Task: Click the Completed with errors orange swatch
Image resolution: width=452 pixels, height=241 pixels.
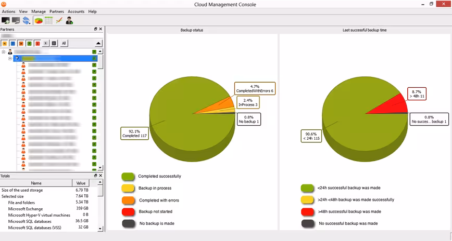Action: 128,200
